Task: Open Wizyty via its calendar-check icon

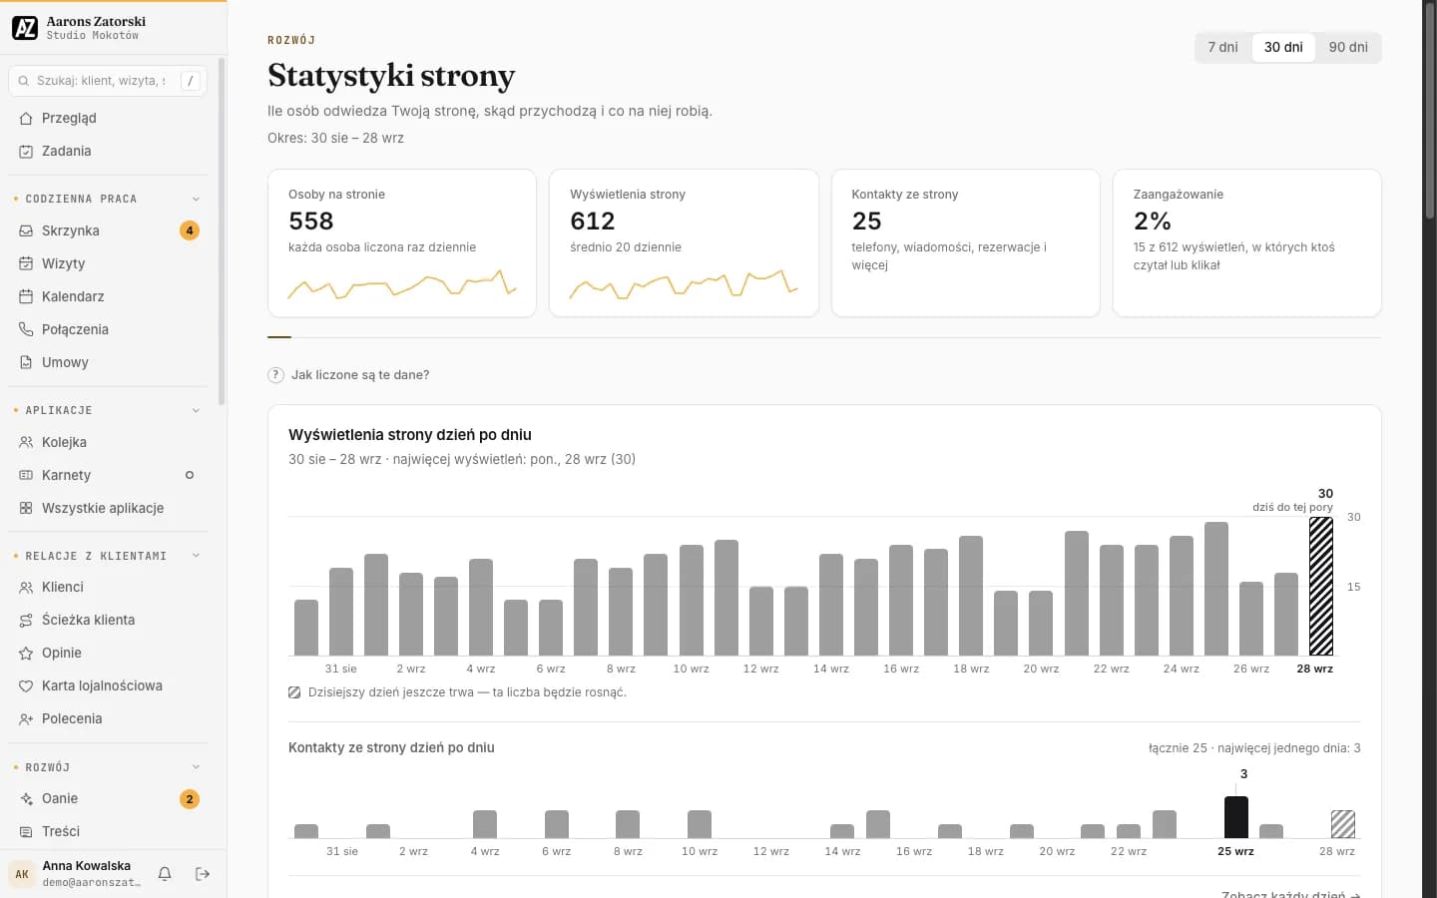Action: tap(26, 263)
